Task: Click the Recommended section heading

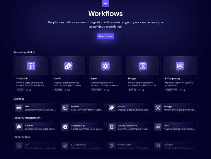Action: (x=23, y=52)
